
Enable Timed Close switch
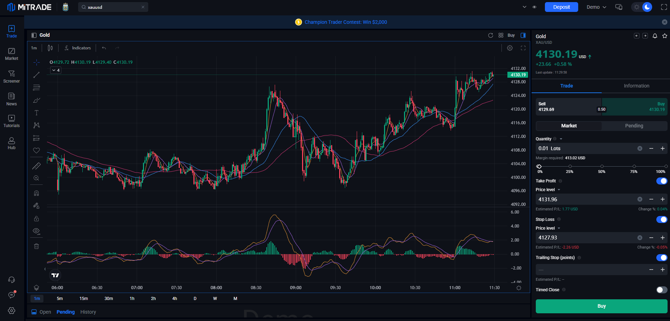coord(662,290)
